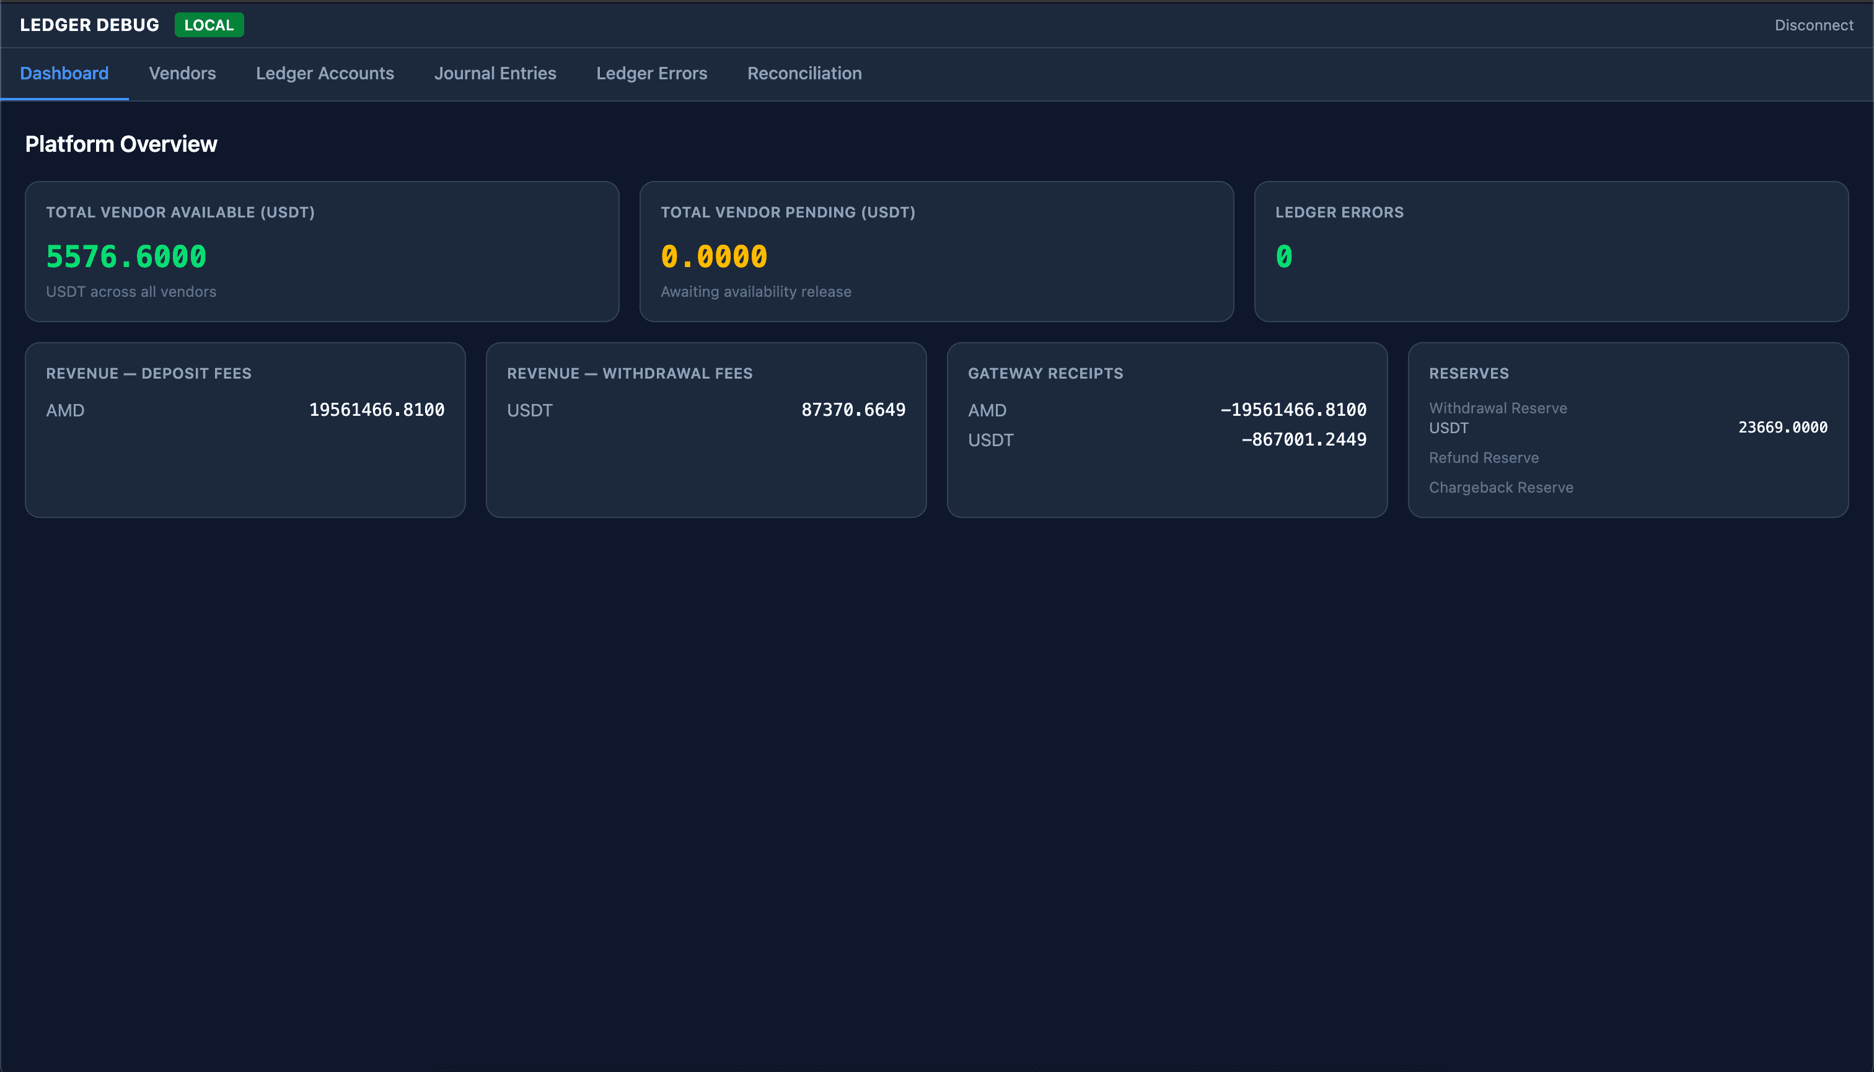
Task: Click the REVENUE — WITHDRAWAL FEES heading
Action: pos(630,373)
